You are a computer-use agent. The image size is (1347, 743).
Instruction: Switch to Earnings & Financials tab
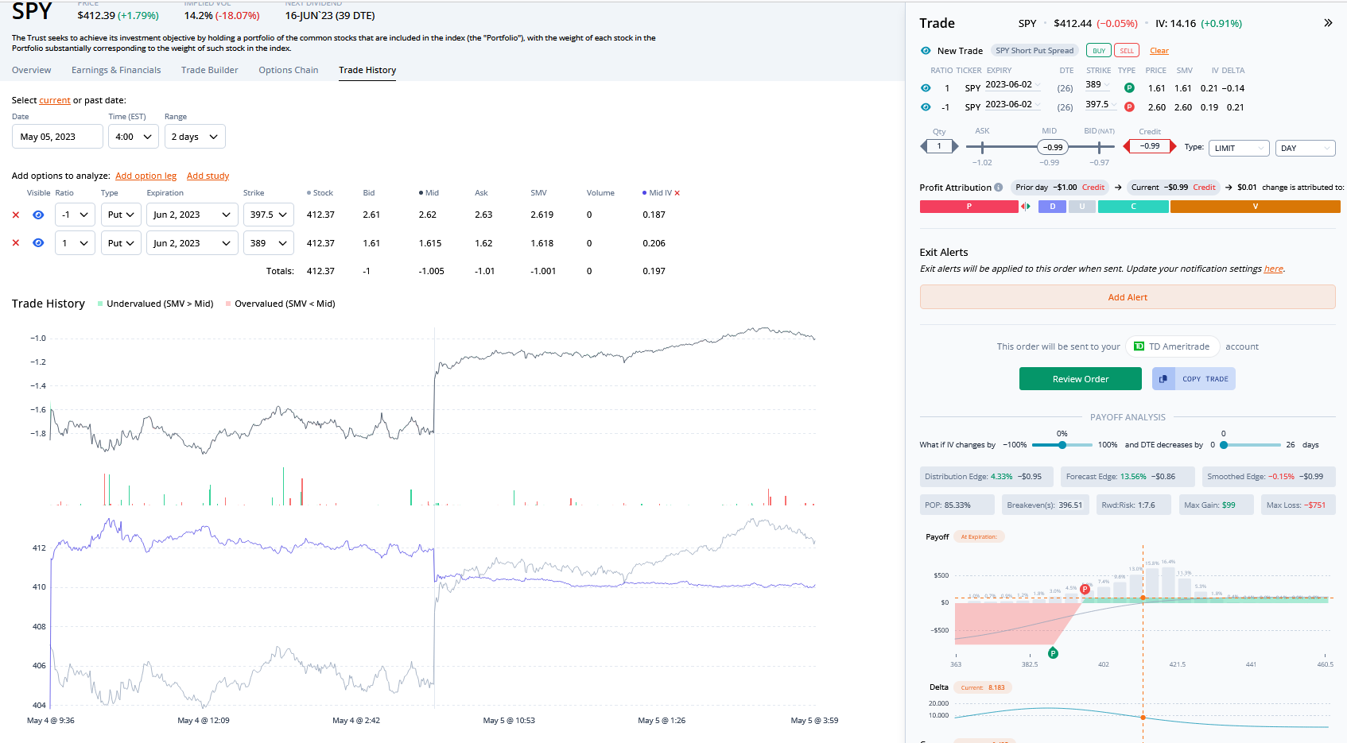tap(116, 70)
